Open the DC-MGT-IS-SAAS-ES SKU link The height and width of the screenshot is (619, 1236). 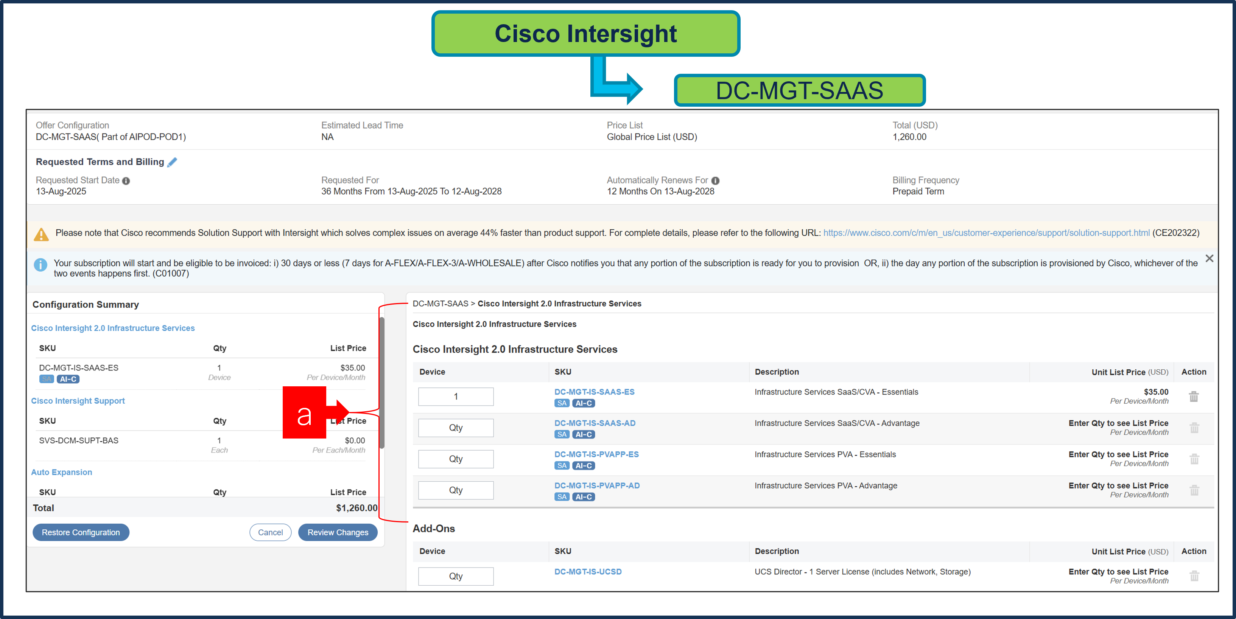594,392
